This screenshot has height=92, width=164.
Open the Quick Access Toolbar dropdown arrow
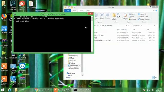pyautogui.click(x=74, y=7)
